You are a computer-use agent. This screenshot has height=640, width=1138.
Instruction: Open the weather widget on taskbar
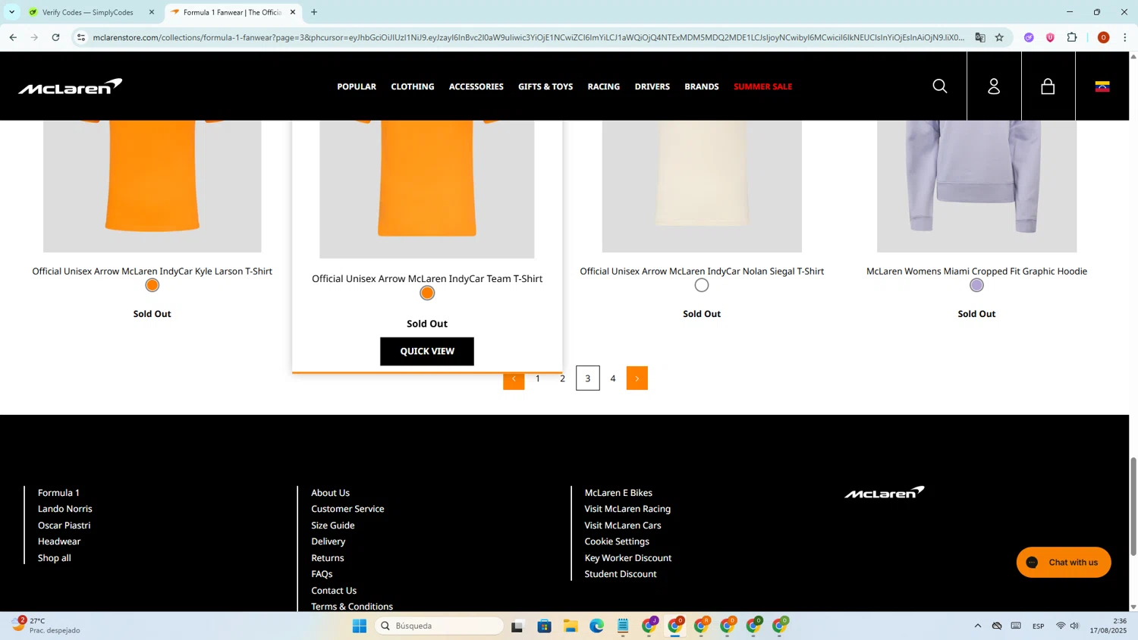47,626
